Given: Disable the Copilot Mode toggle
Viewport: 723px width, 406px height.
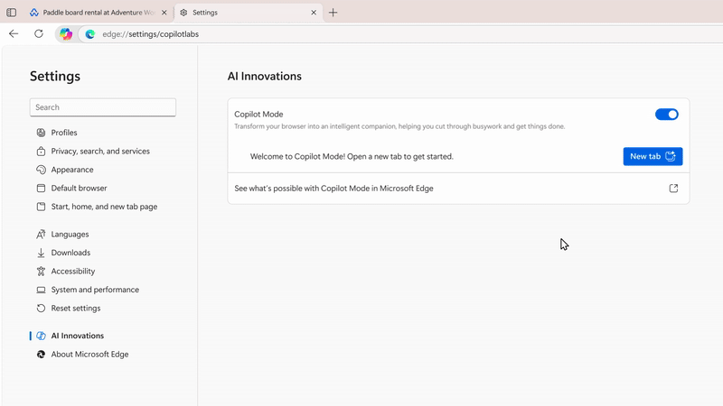Looking at the screenshot, I should point(666,115).
